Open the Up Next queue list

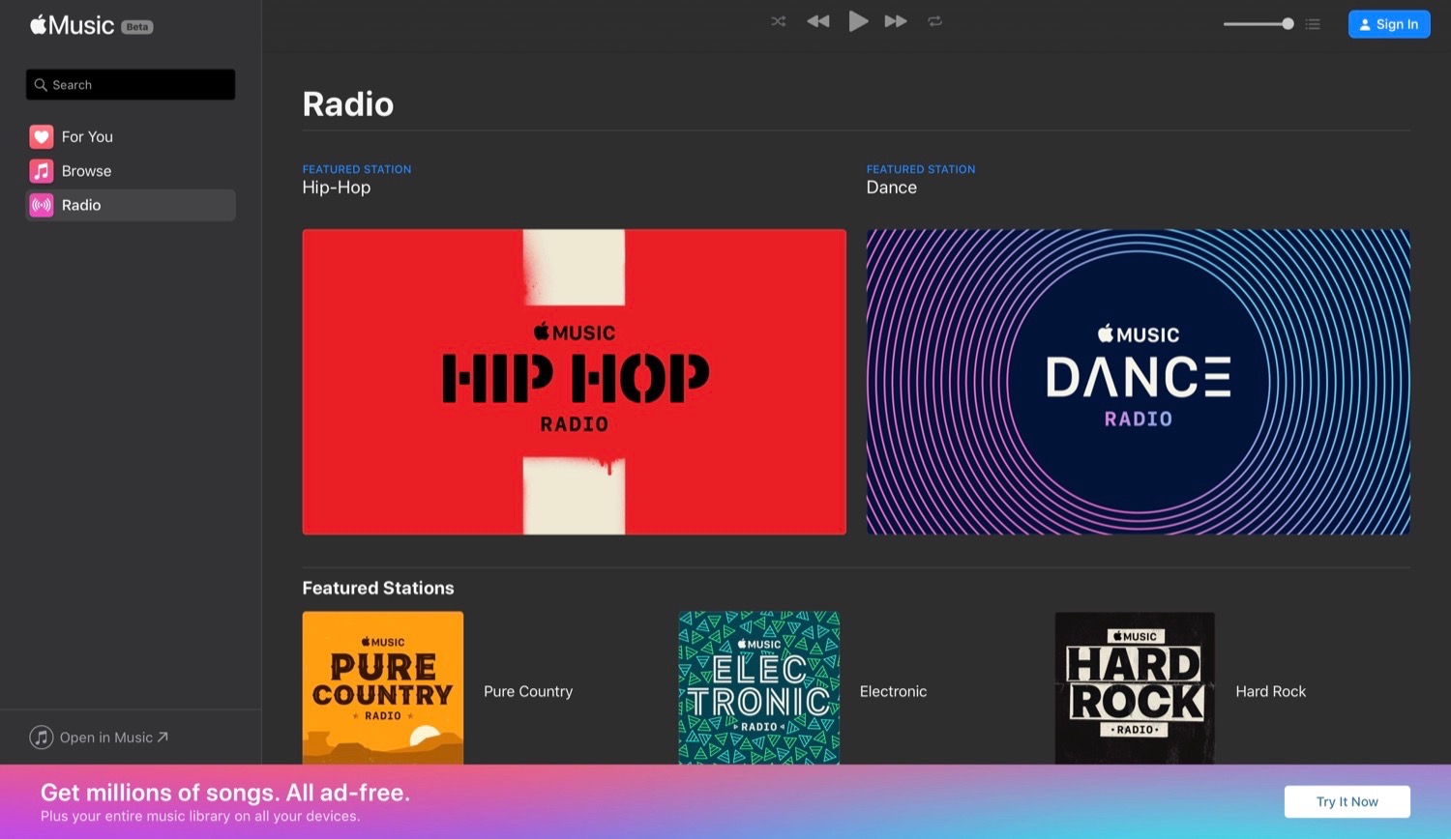(x=1313, y=24)
